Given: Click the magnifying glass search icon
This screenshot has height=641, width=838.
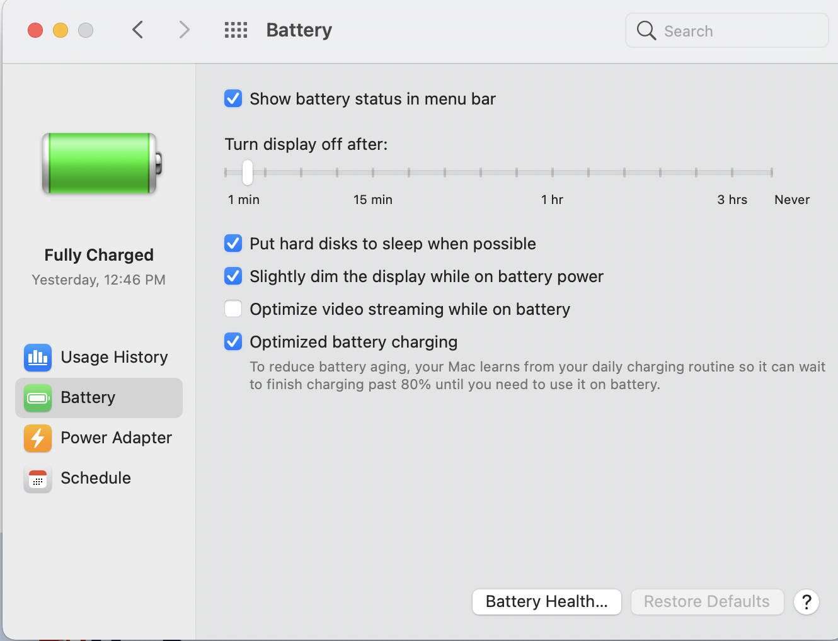Looking at the screenshot, I should tap(646, 30).
